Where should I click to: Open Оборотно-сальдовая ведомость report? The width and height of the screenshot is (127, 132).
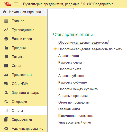click(x=83, y=42)
